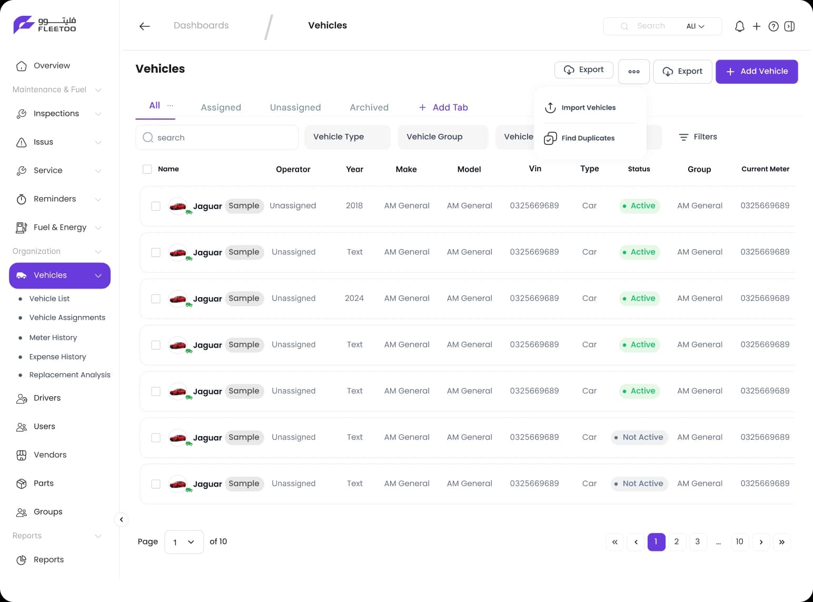Toggle the side panel icon in header
Viewport: 813px width, 602px height.
(789, 26)
